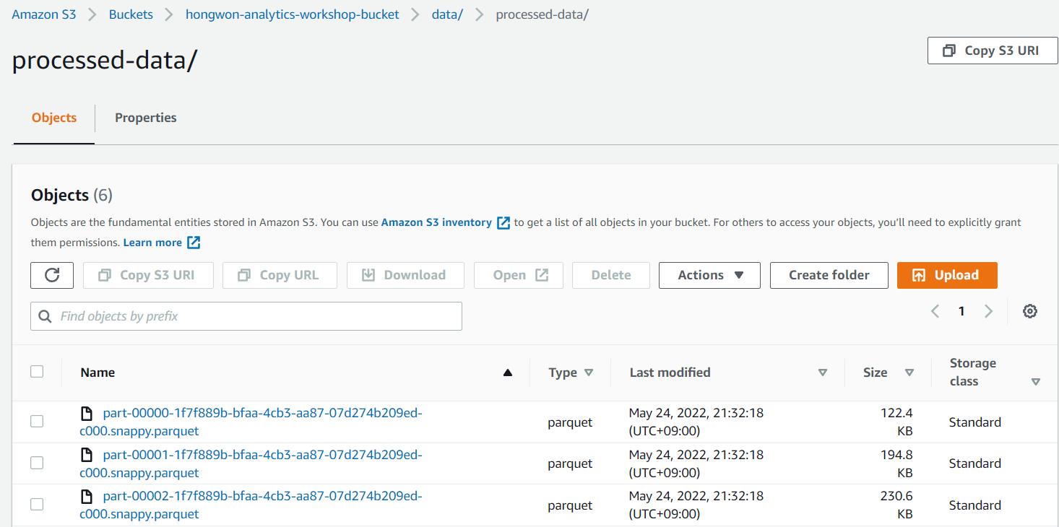This screenshot has height=527, width=1059.
Task: Open part-00001 snappy parquet object link
Action: pyautogui.click(x=251, y=464)
